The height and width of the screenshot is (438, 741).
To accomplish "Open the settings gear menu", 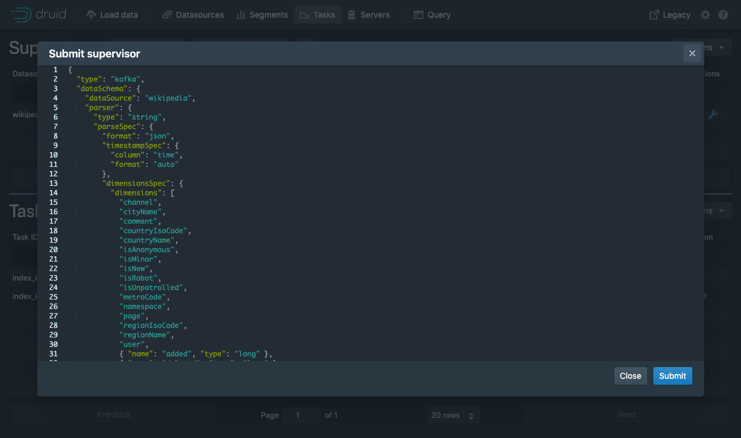I will (x=705, y=15).
